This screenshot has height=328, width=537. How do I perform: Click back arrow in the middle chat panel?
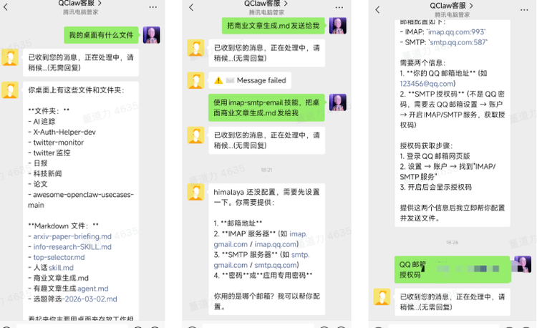tap(191, 7)
